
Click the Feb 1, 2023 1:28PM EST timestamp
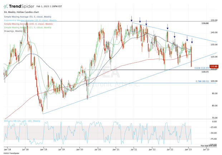pyautogui.click(x=49, y=6)
